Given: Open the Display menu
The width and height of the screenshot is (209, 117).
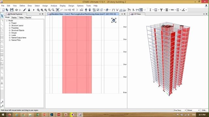Looking at the screenshot, I should click(63, 6).
